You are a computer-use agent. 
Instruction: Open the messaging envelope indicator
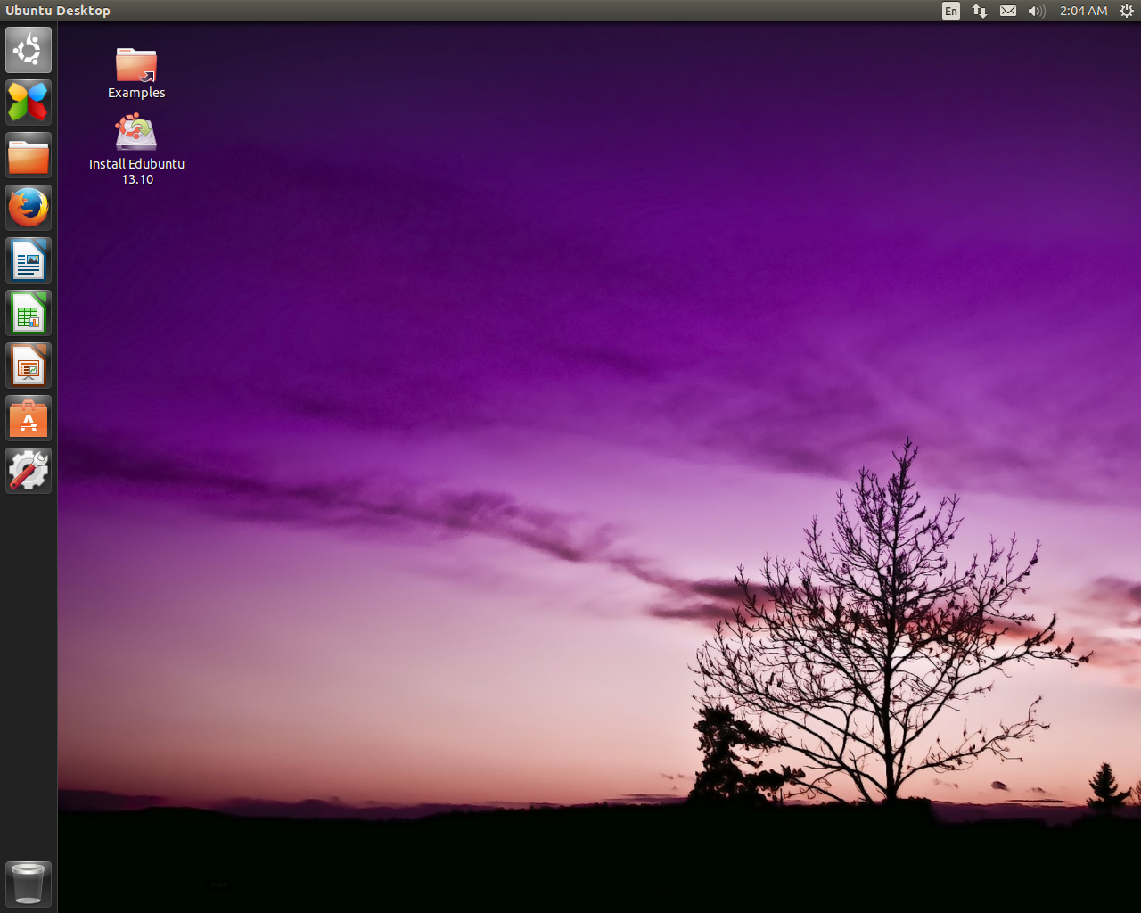[1008, 11]
